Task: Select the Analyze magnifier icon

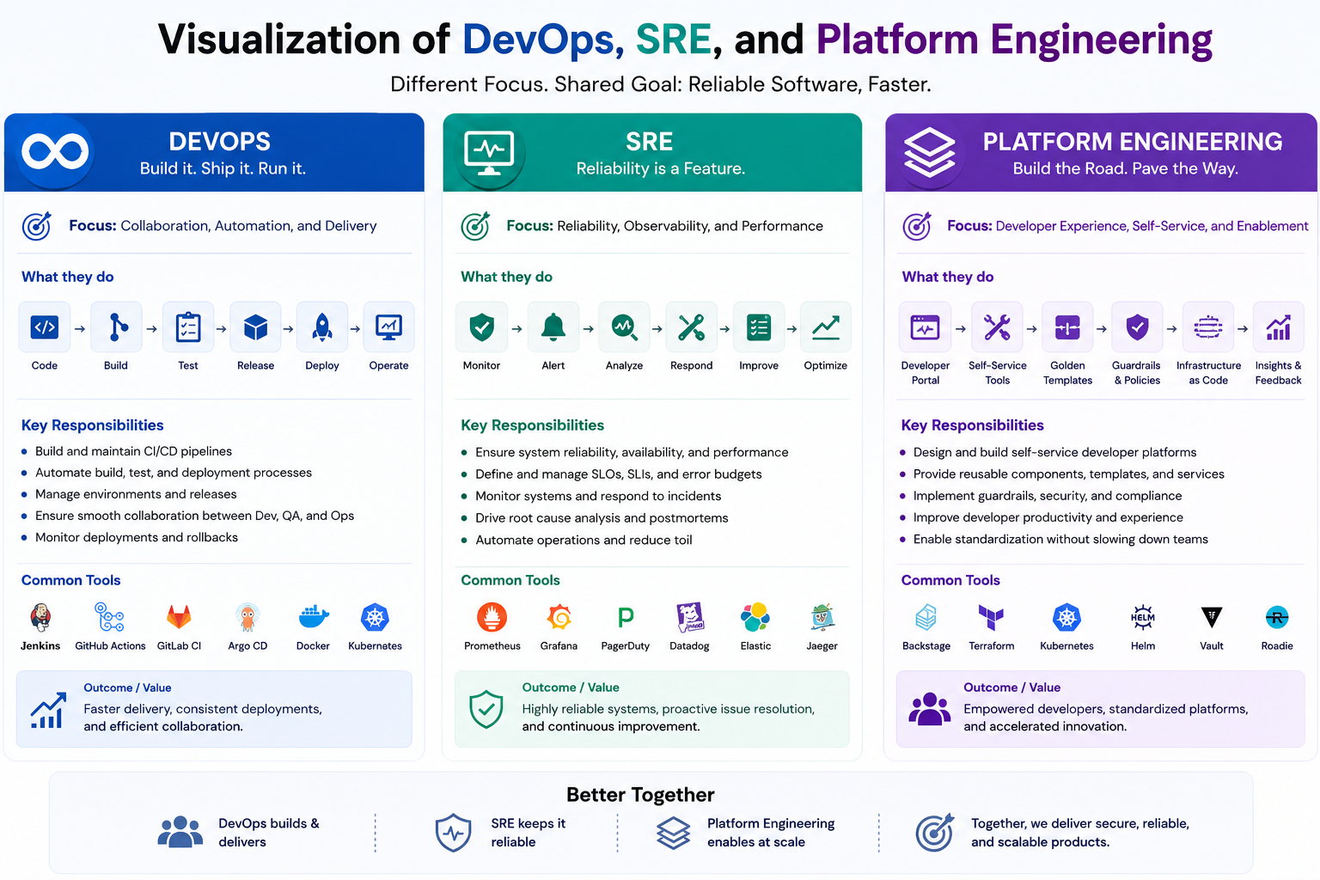Action: pos(624,327)
